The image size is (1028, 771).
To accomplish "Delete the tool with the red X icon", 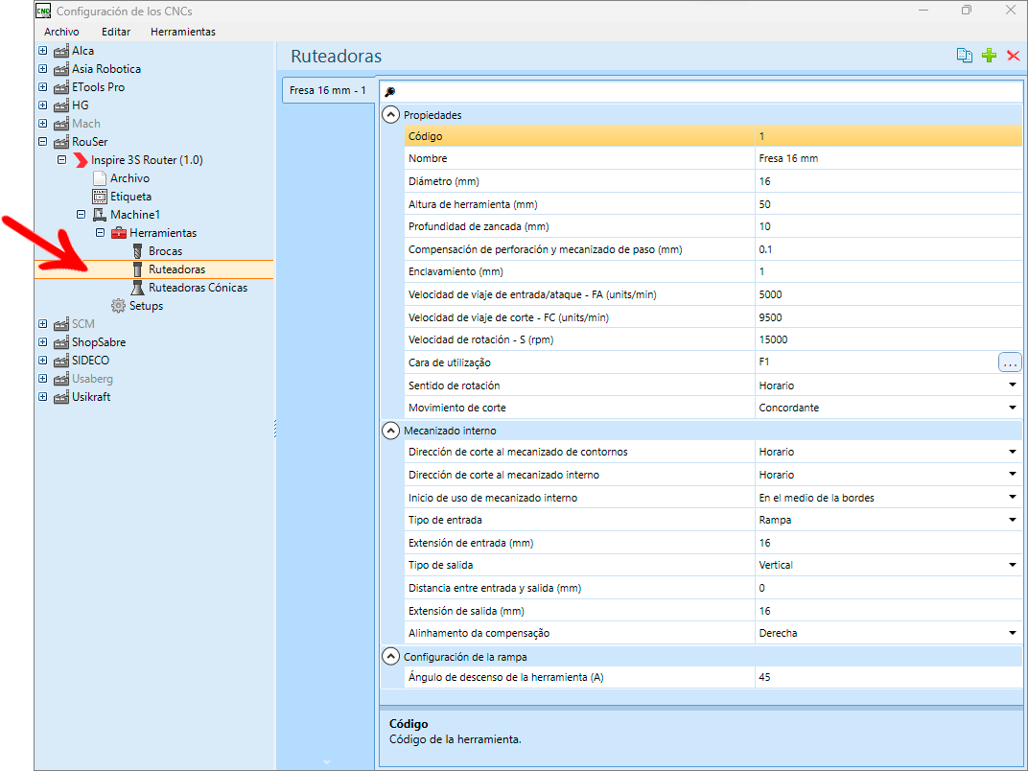I will tap(1014, 56).
